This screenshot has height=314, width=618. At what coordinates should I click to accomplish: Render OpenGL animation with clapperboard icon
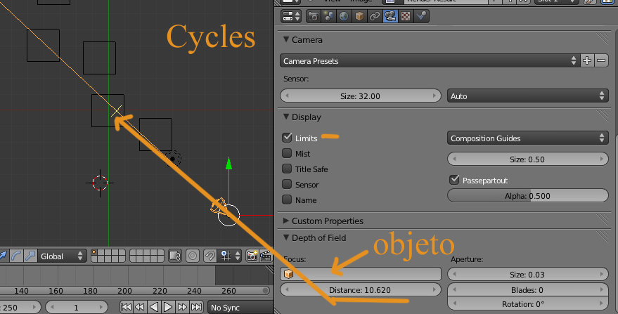(x=266, y=256)
